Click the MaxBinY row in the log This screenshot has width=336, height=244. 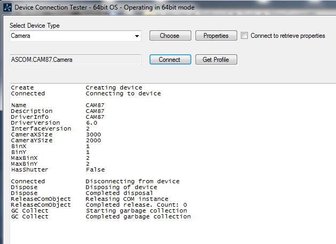tap(50, 164)
